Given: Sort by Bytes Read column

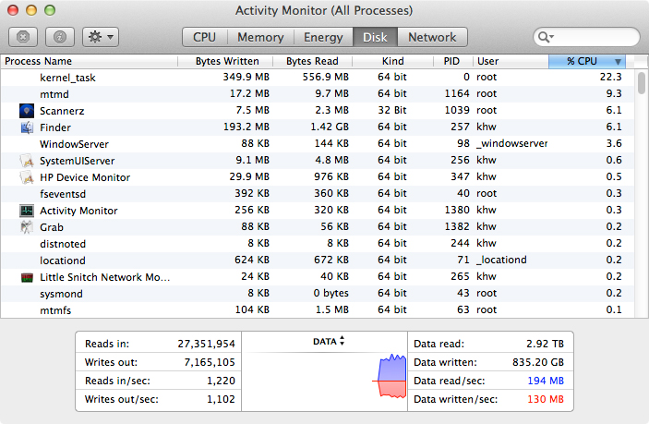Looking at the screenshot, I should (312, 61).
